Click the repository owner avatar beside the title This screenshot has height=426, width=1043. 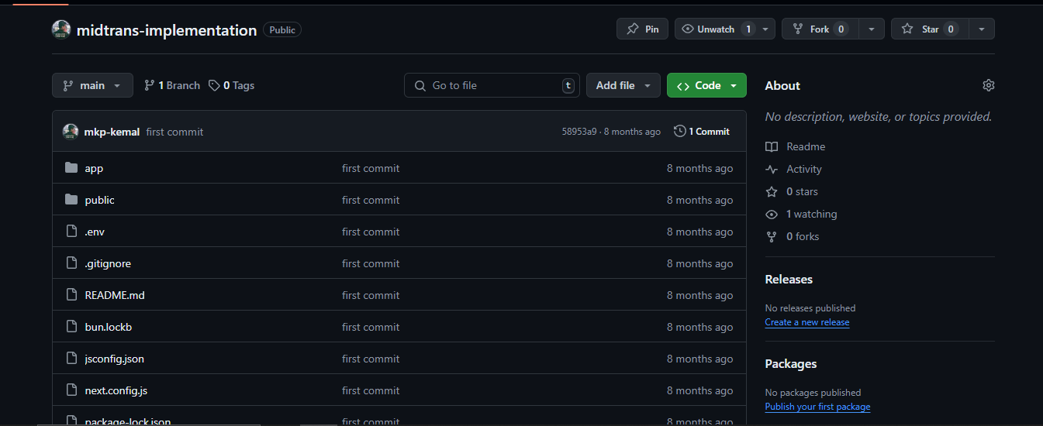(61, 30)
